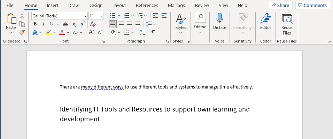Align text to the right
The image size is (333, 139).
[130, 24]
